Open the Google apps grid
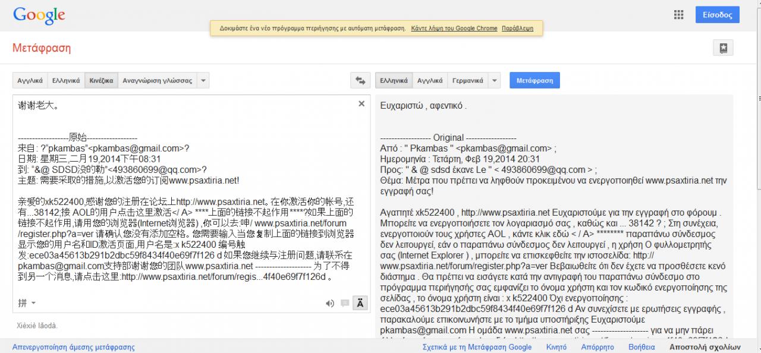Screen dimensions: 761x353 coord(678,15)
